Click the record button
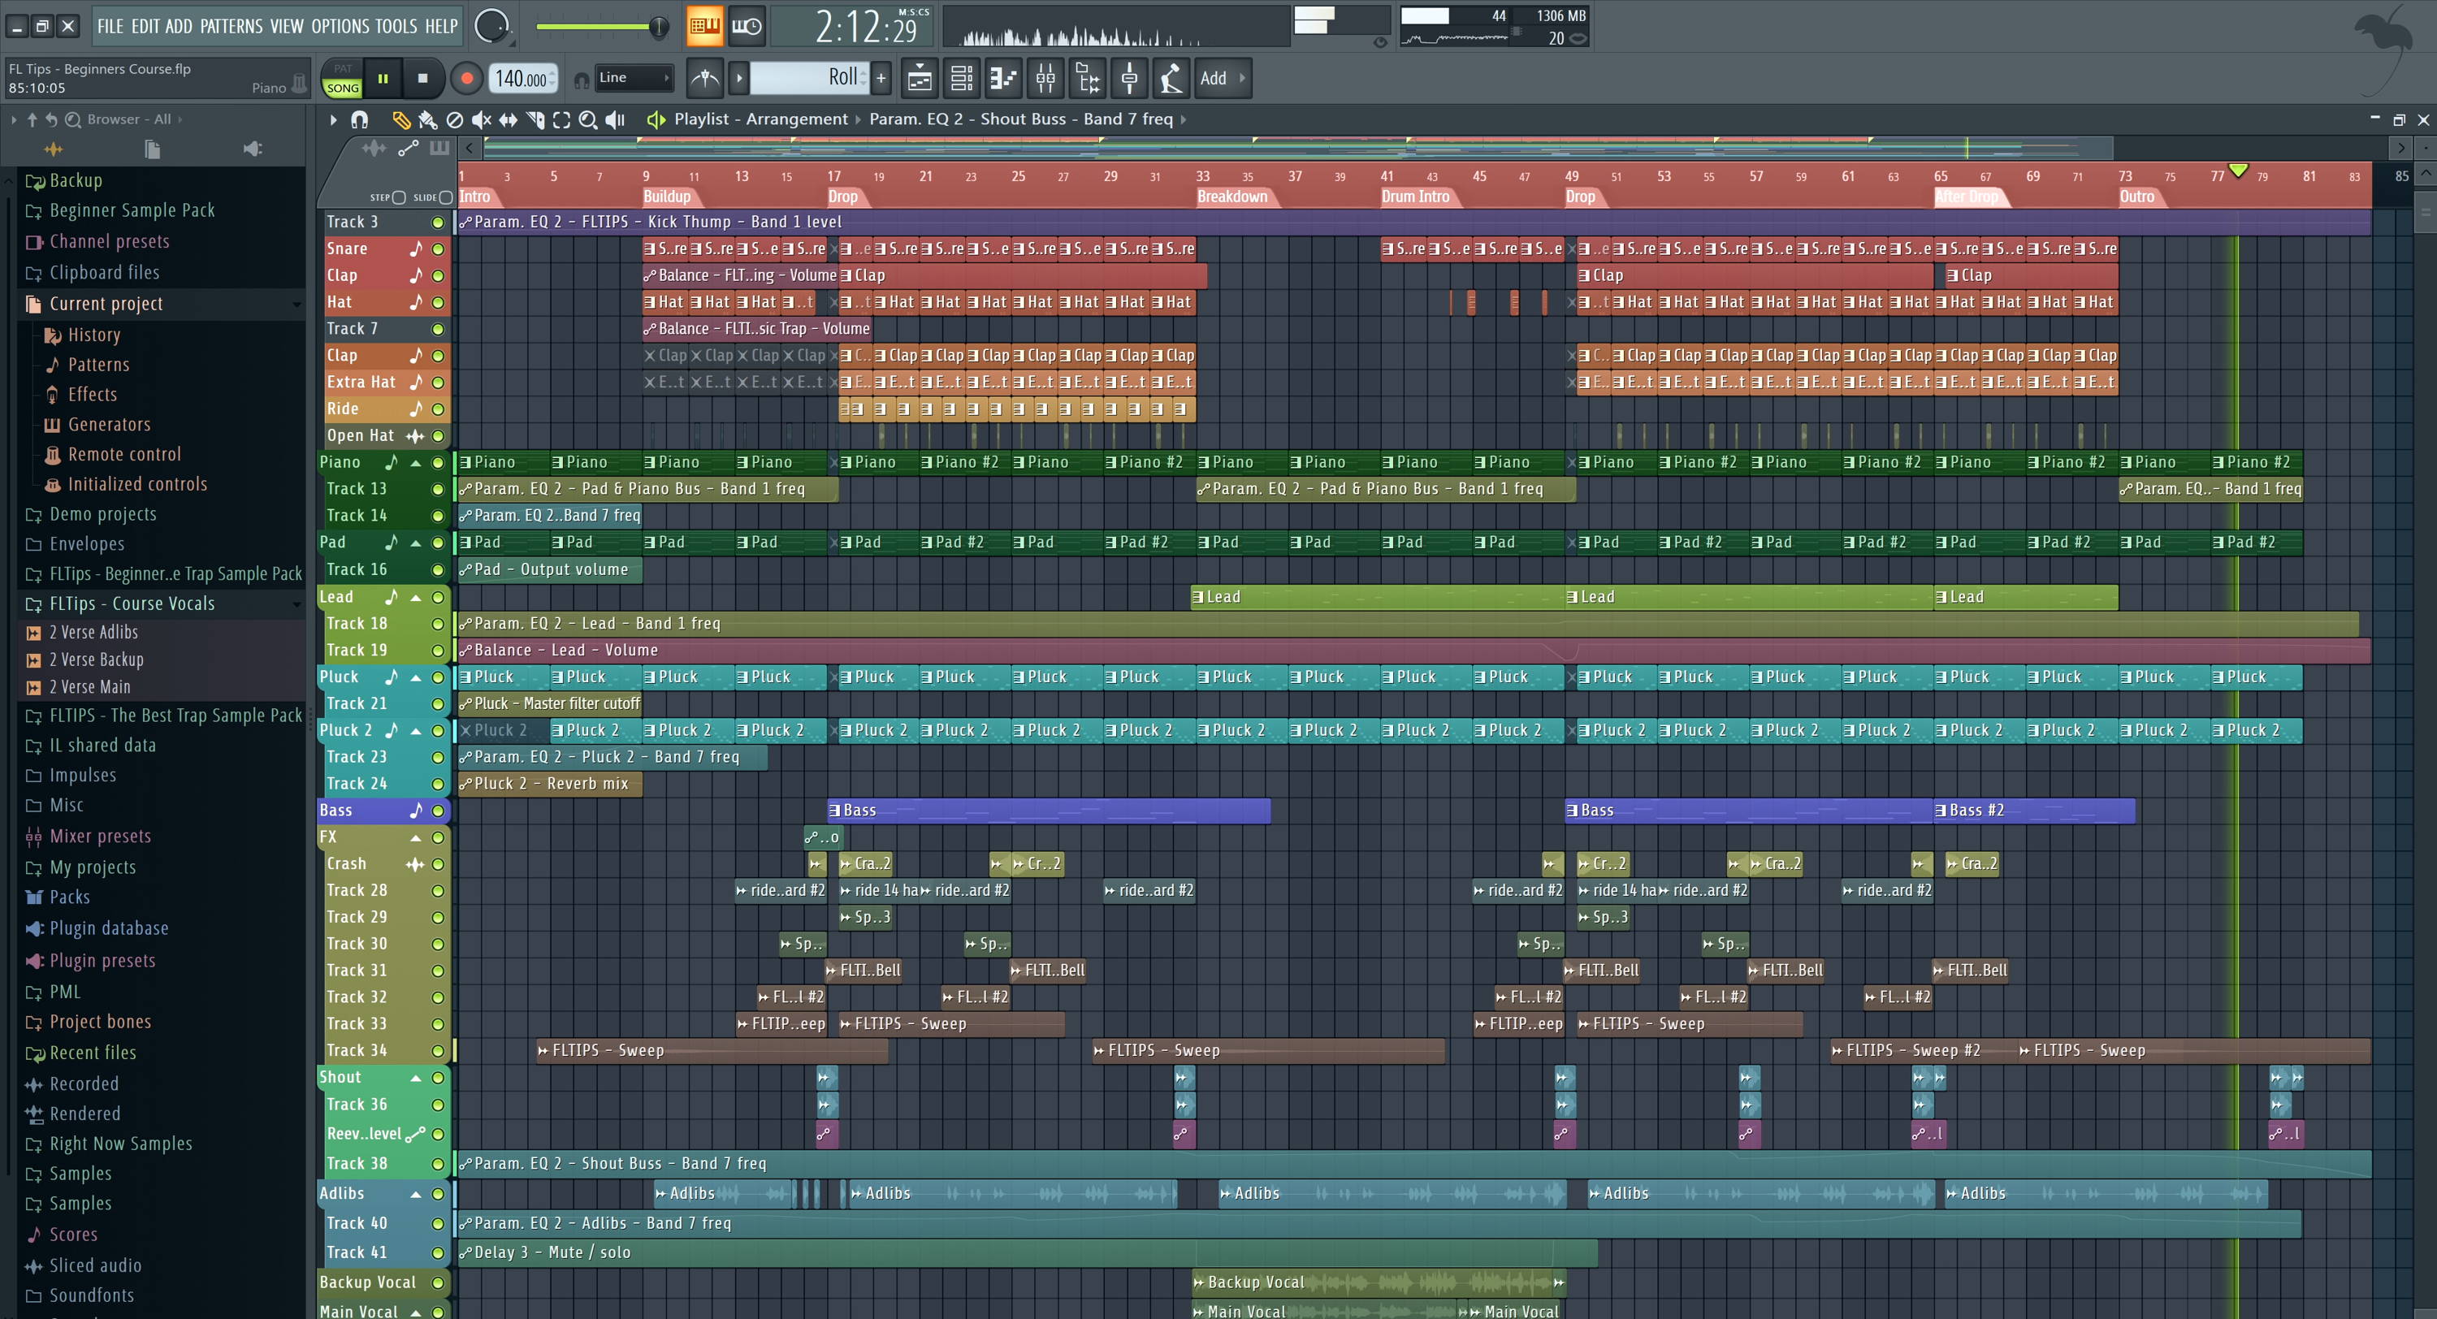The image size is (2437, 1319). tap(465, 79)
